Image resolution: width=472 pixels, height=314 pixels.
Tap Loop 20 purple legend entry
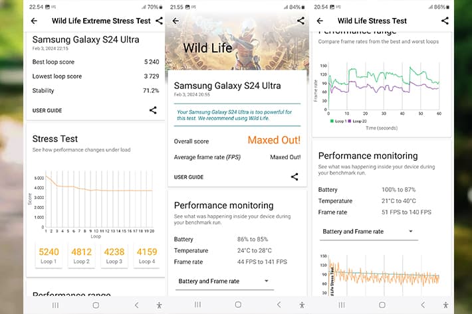pos(357,121)
